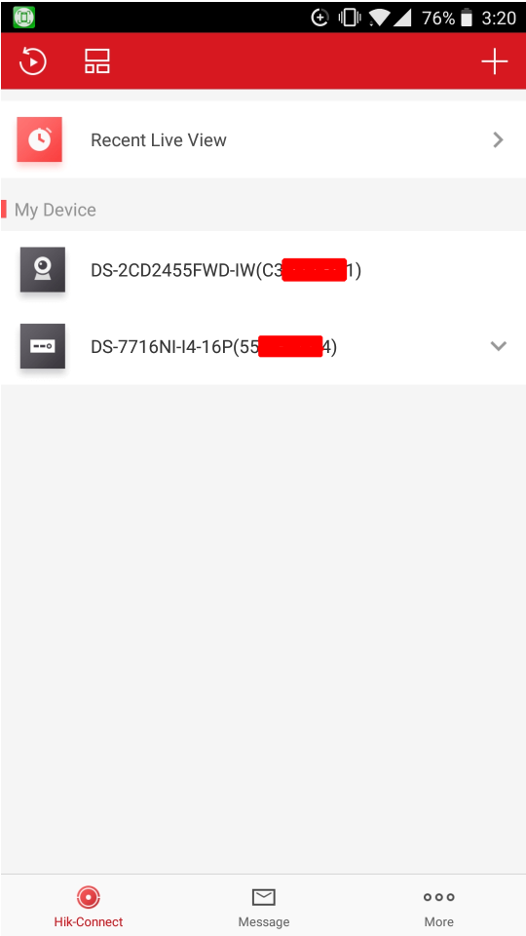Select the Hik-Connect tab label
This screenshot has width=526, height=936.
tap(89, 921)
